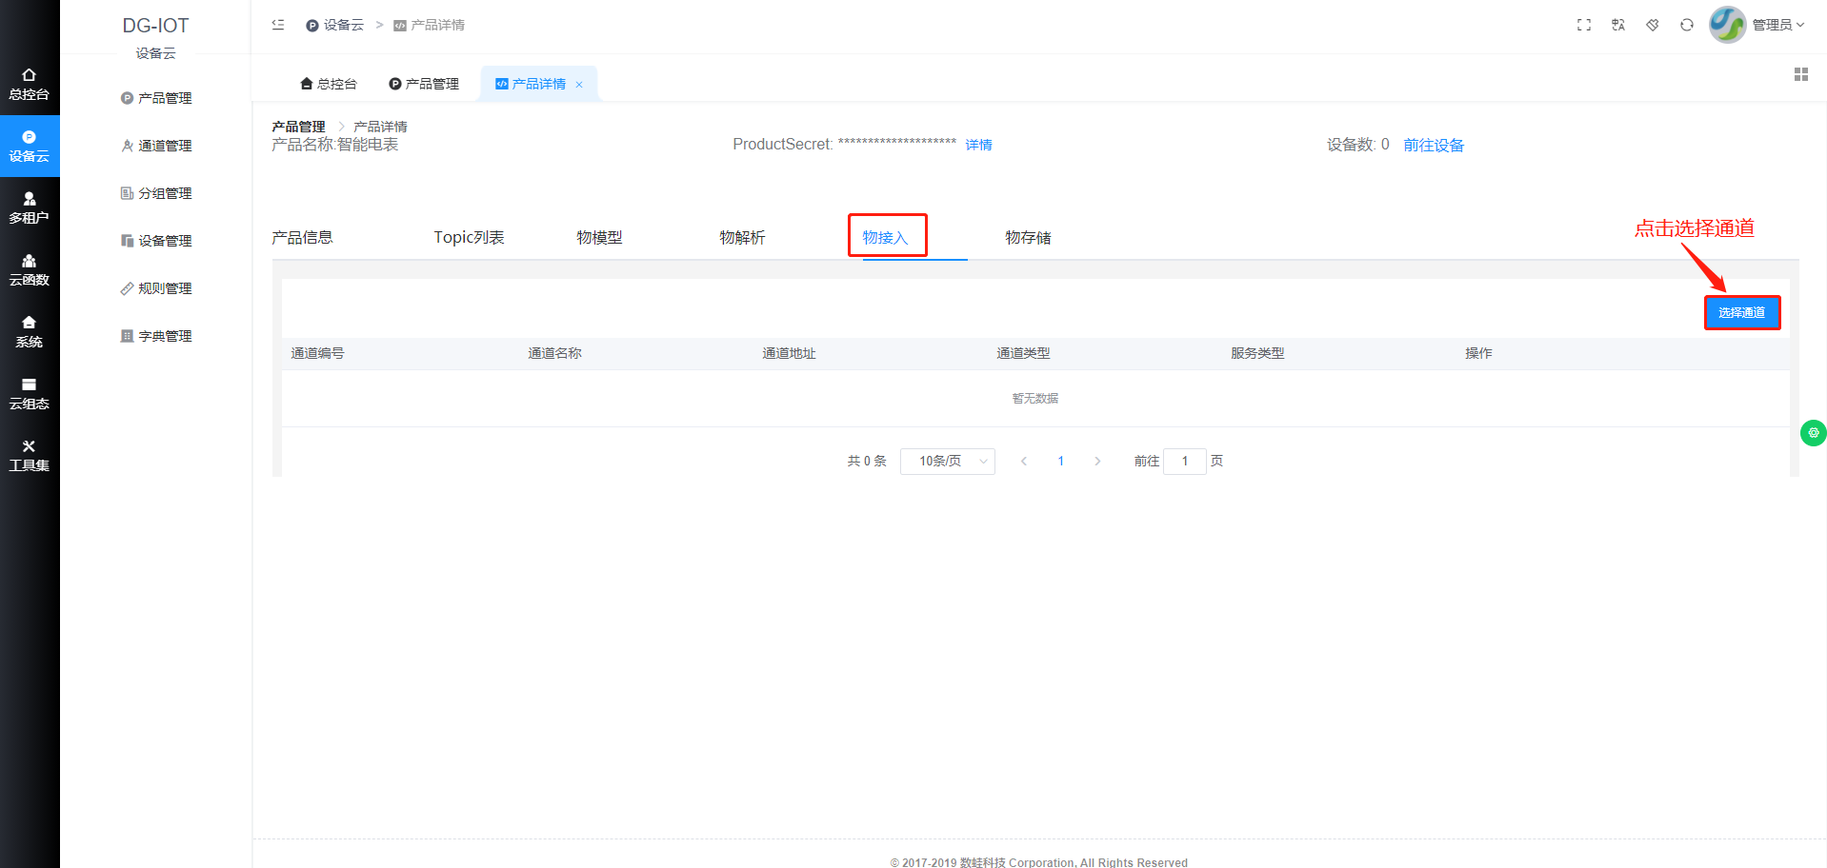
Task: Open 产品管理 in the submenu
Action: click(156, 98)
